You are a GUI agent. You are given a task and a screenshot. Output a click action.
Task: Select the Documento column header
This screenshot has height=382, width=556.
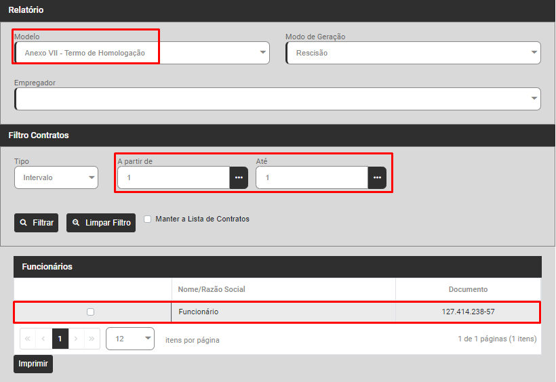(468, 289)
